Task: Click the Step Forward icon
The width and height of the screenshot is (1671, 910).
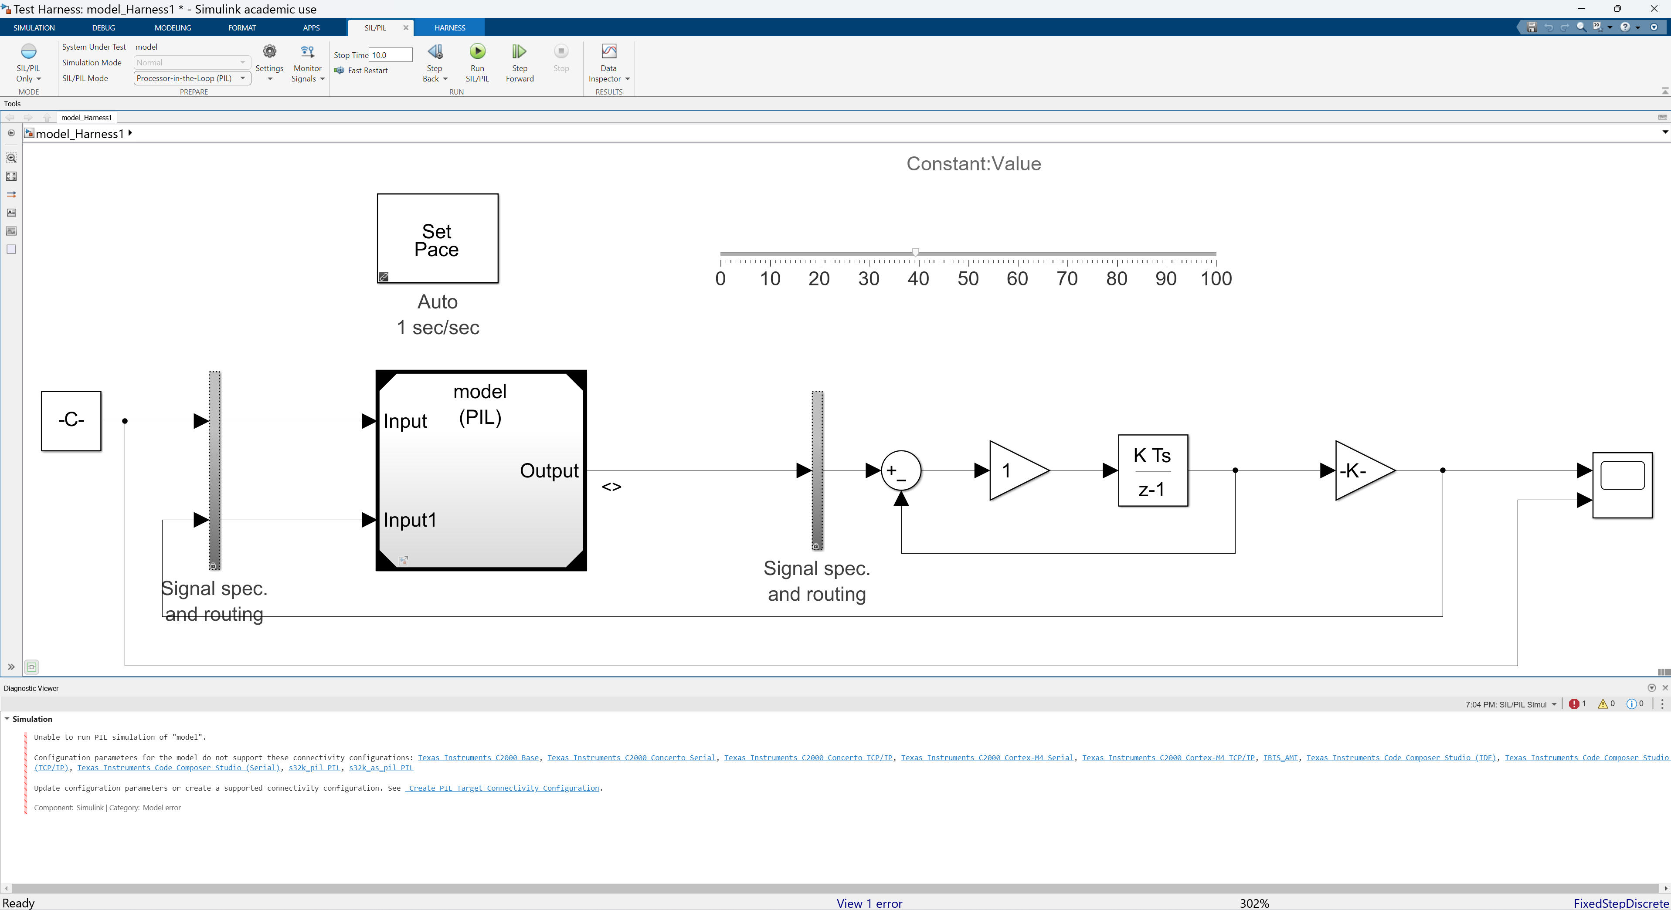Action: click(x=519, y=52)
